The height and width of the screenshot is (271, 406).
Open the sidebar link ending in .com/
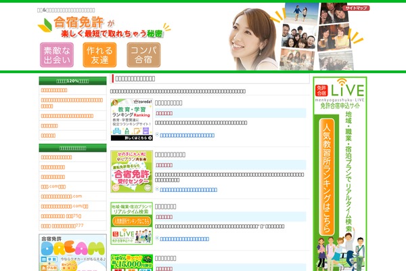[64, 207]
